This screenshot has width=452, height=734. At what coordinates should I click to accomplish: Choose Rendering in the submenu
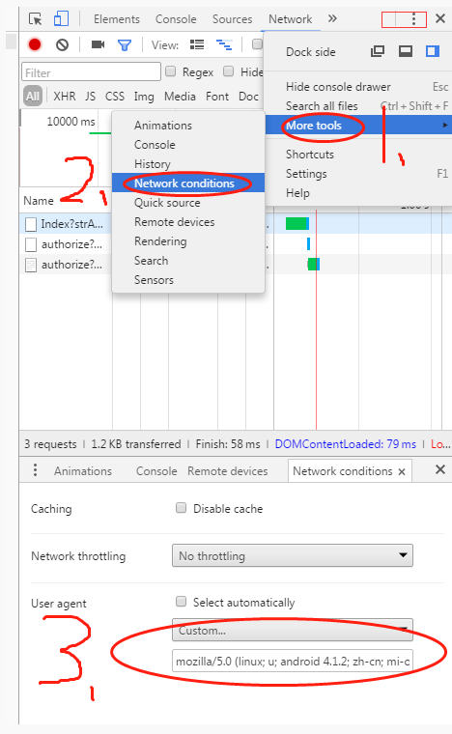click(x=188, y=241)
